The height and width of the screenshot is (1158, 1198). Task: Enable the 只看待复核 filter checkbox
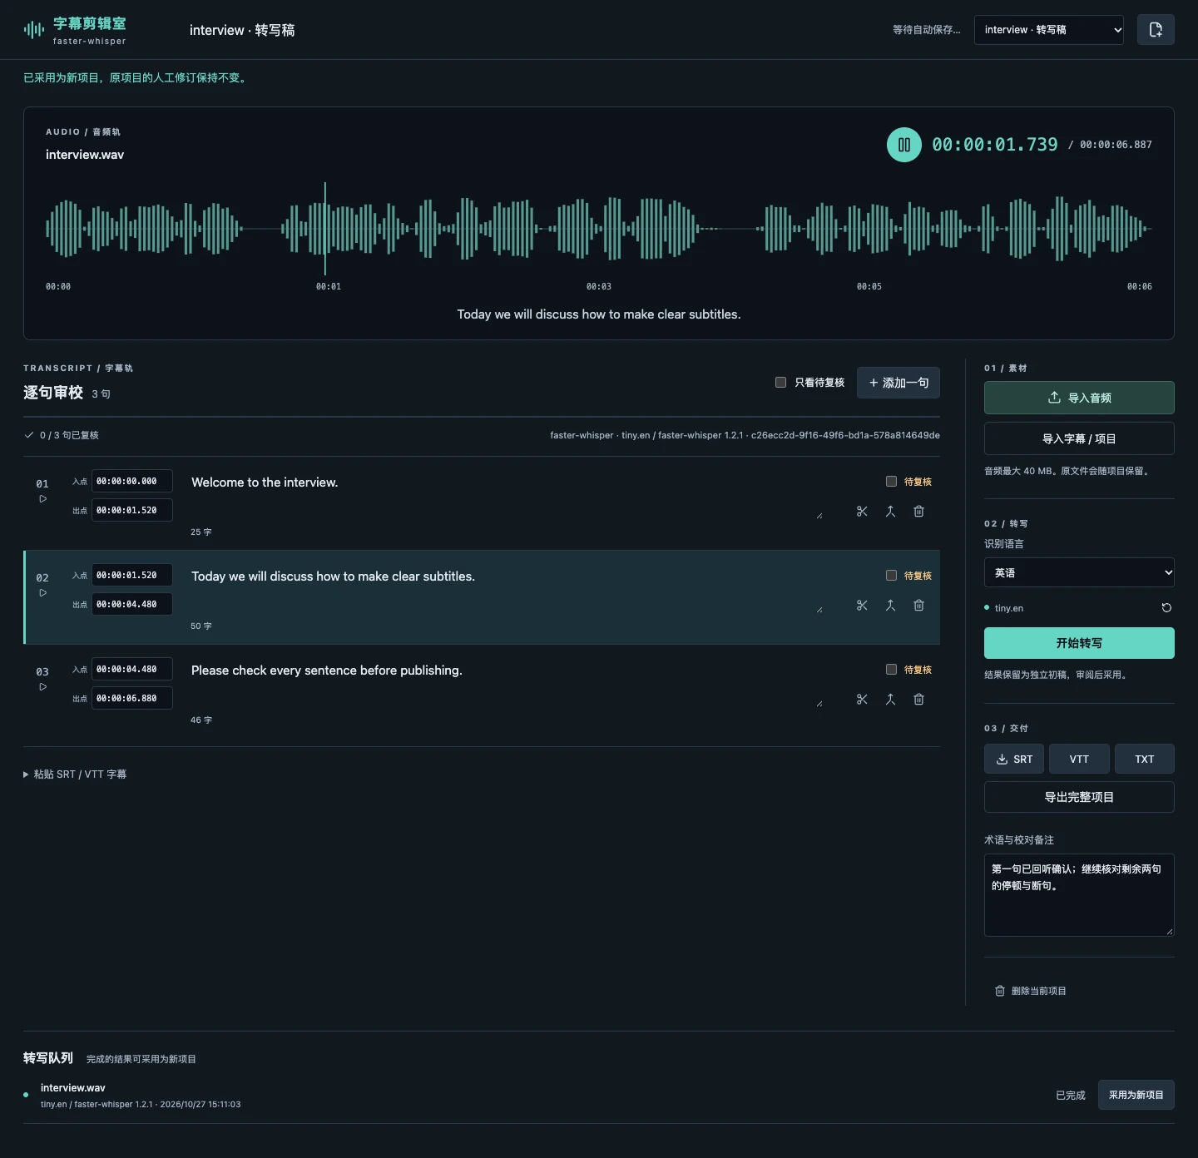click(780, 383)
